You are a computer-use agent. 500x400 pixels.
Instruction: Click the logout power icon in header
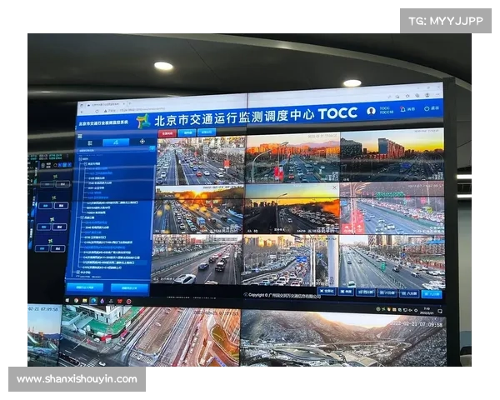427,108
